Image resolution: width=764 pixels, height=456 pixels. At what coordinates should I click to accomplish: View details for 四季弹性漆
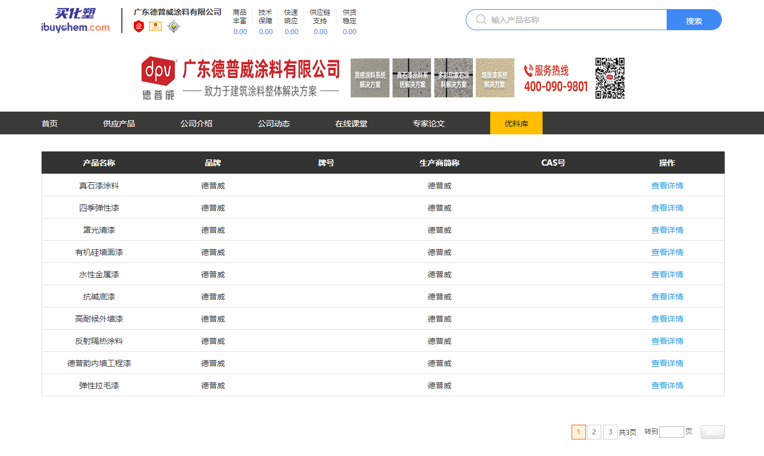tap(667, 208)
